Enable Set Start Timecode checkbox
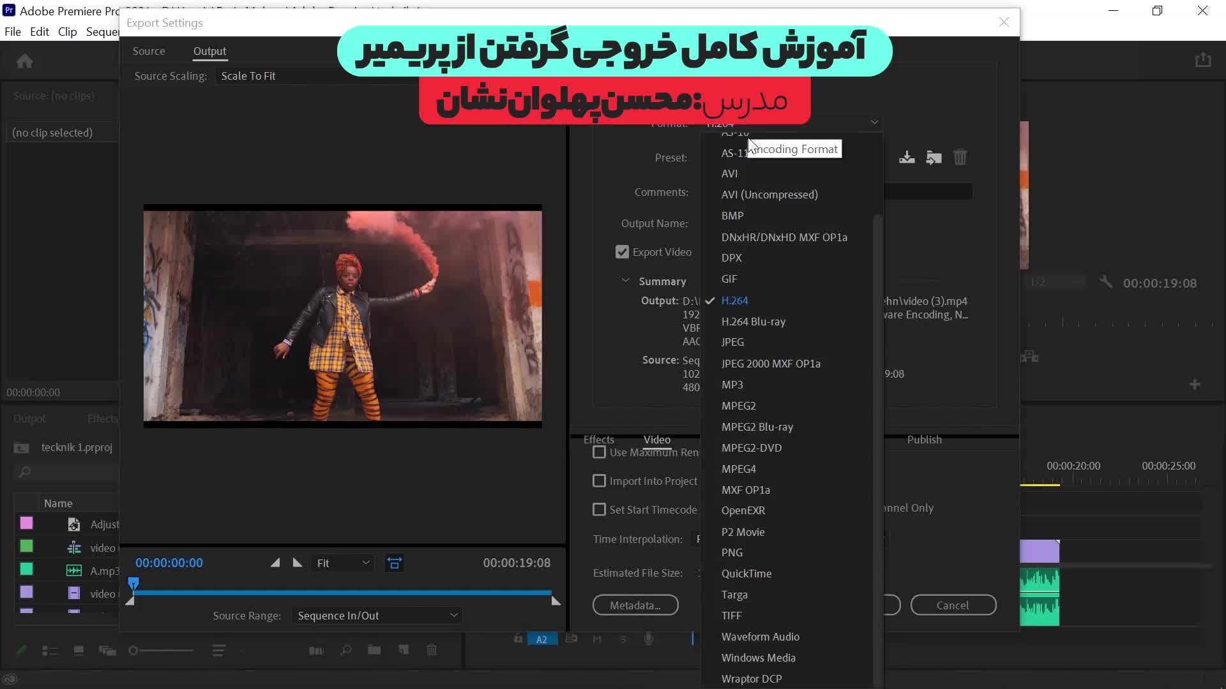The height and width of the screenshot is (689, 1226). 599,510
